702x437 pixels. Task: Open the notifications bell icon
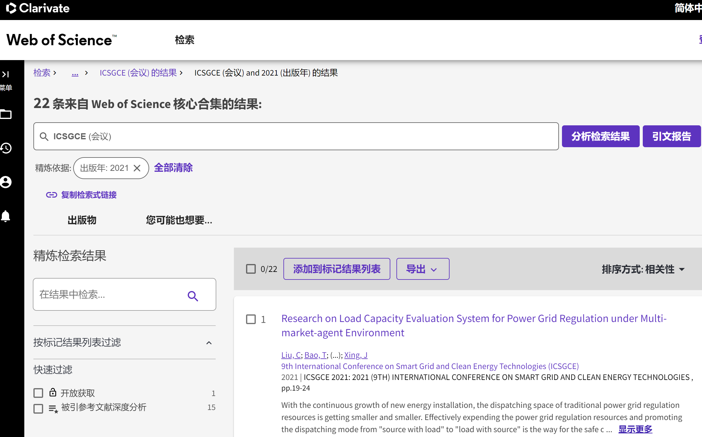click(6, 216)
